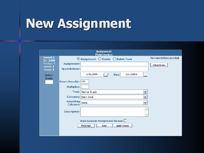Open the Reporting Category dropdown showing None
Image resolution: width=204 pixels, height=153 pixels.
click(x=114, y=103)
